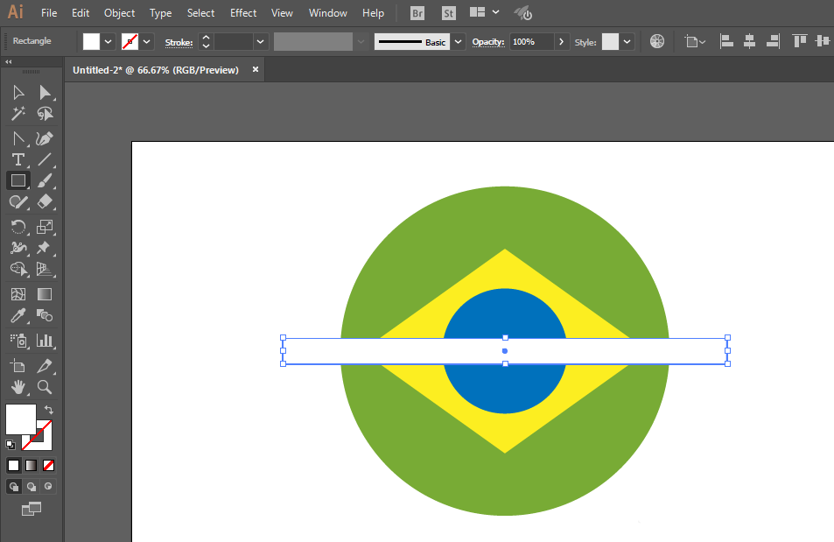Open the Window menu
This screenshot has width=834, height=542.
[328, 13]
